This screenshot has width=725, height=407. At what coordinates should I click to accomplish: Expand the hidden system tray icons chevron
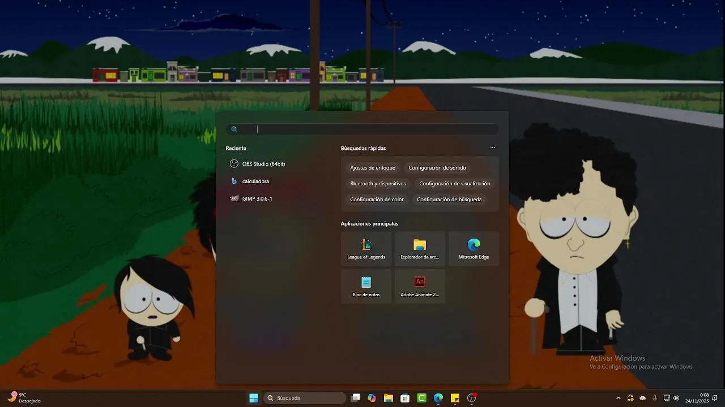click(619, 398)
